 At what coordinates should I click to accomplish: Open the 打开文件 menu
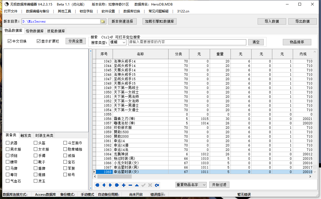(x=11, y=11)
